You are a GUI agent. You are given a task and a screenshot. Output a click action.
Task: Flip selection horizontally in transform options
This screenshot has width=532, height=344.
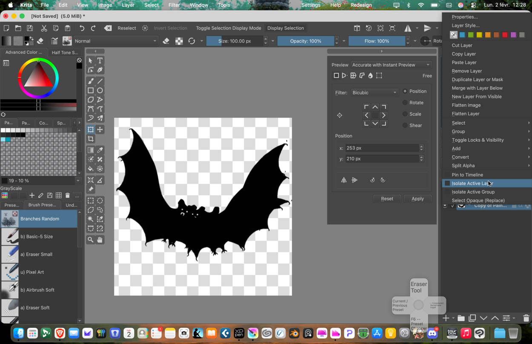(x=344, y=180)
